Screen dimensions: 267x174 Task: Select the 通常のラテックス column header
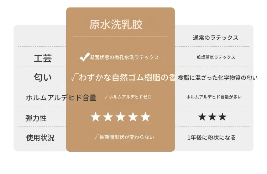tap(215, 38)
